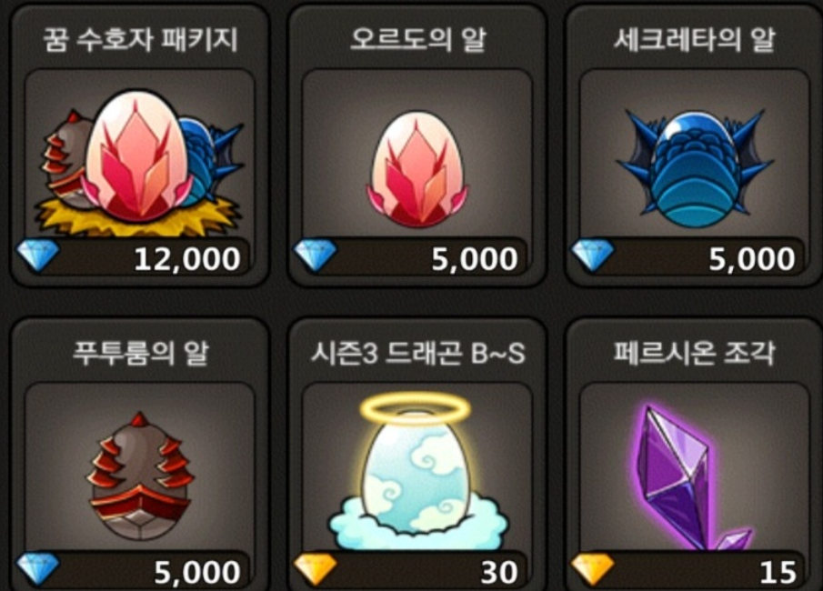Image resolution: width=823 pixels, height=591 pixels.
Task: Click blue diamond icon beside 12,000 price
Action: pos(38,255)
